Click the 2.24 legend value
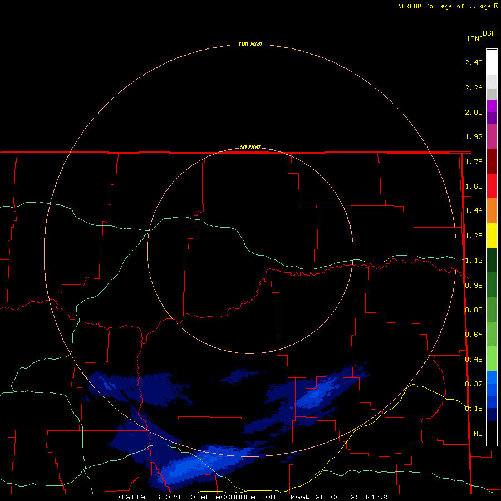The image size is (501, 501). pyautogui.click(x=474, y=87)
